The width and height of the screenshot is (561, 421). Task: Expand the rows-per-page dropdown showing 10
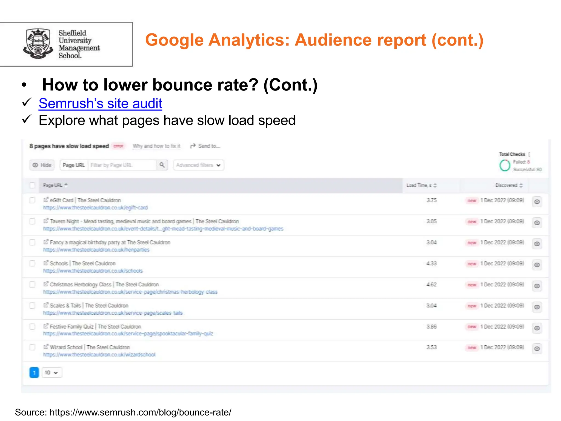pyautogui.click(x=52, y=372)
